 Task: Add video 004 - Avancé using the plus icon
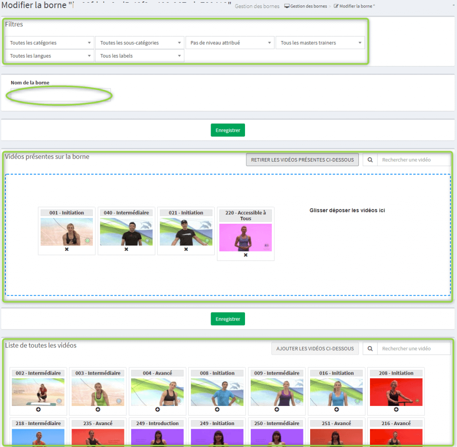[x=158, y=409]
